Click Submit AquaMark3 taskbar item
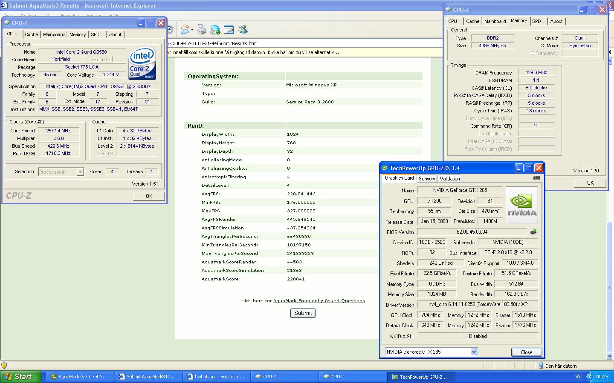 point(148,377)
